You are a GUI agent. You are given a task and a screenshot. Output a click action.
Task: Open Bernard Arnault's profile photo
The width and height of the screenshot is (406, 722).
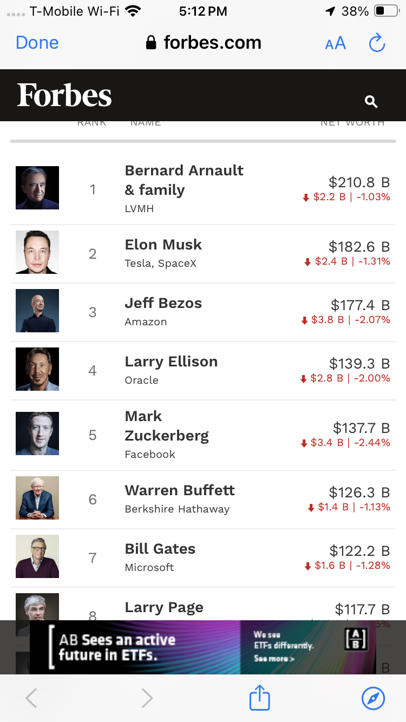pyautogui.click(x=37, y=188)
